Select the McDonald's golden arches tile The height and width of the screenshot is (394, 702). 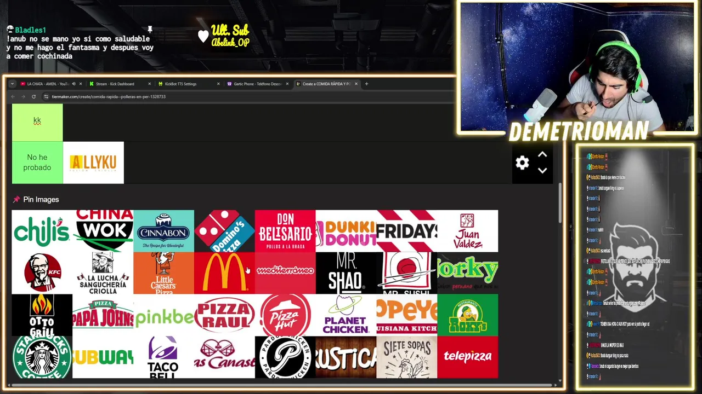[x=224, y=273]
